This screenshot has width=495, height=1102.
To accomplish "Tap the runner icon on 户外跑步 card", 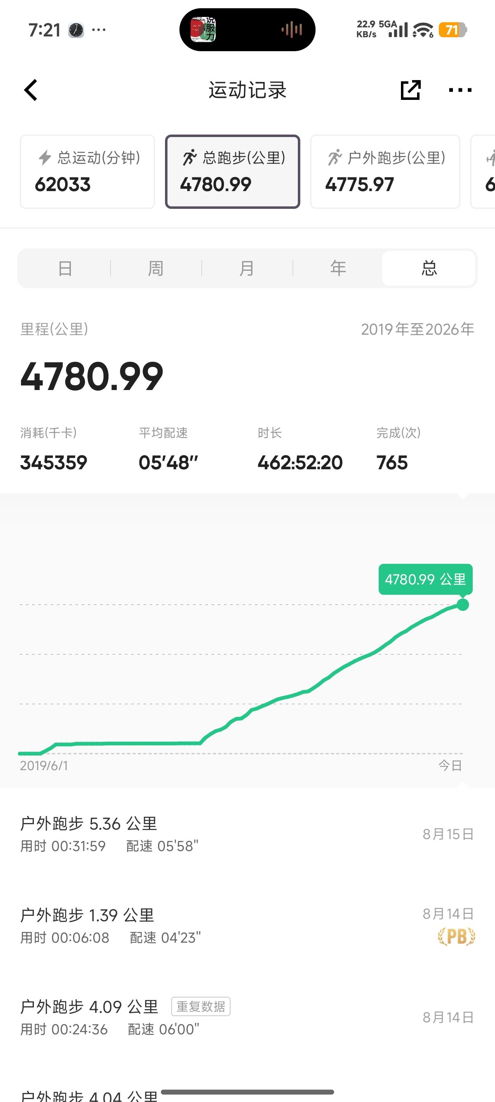I will [x=335, y=157].
